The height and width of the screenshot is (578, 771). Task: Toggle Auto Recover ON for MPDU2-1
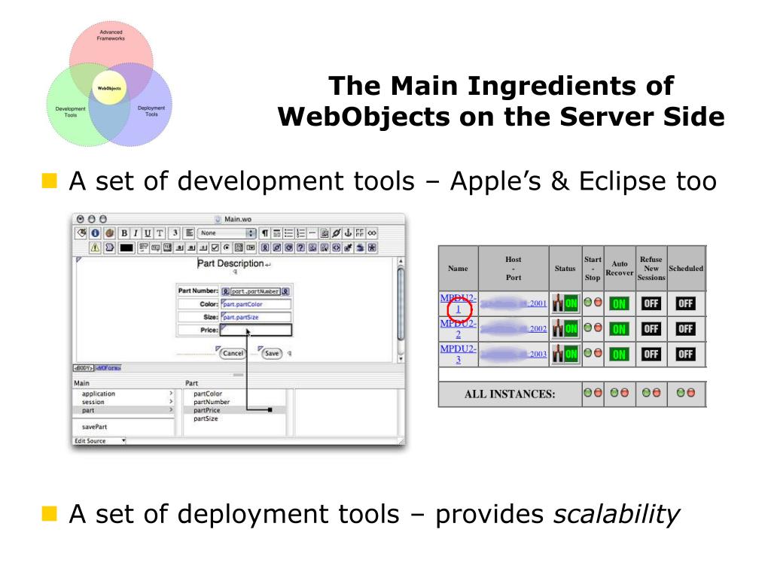(x=619, y=304)
